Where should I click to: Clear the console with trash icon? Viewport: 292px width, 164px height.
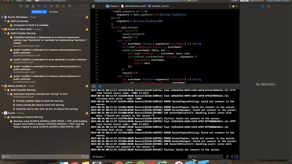click(x=227, y=157)
